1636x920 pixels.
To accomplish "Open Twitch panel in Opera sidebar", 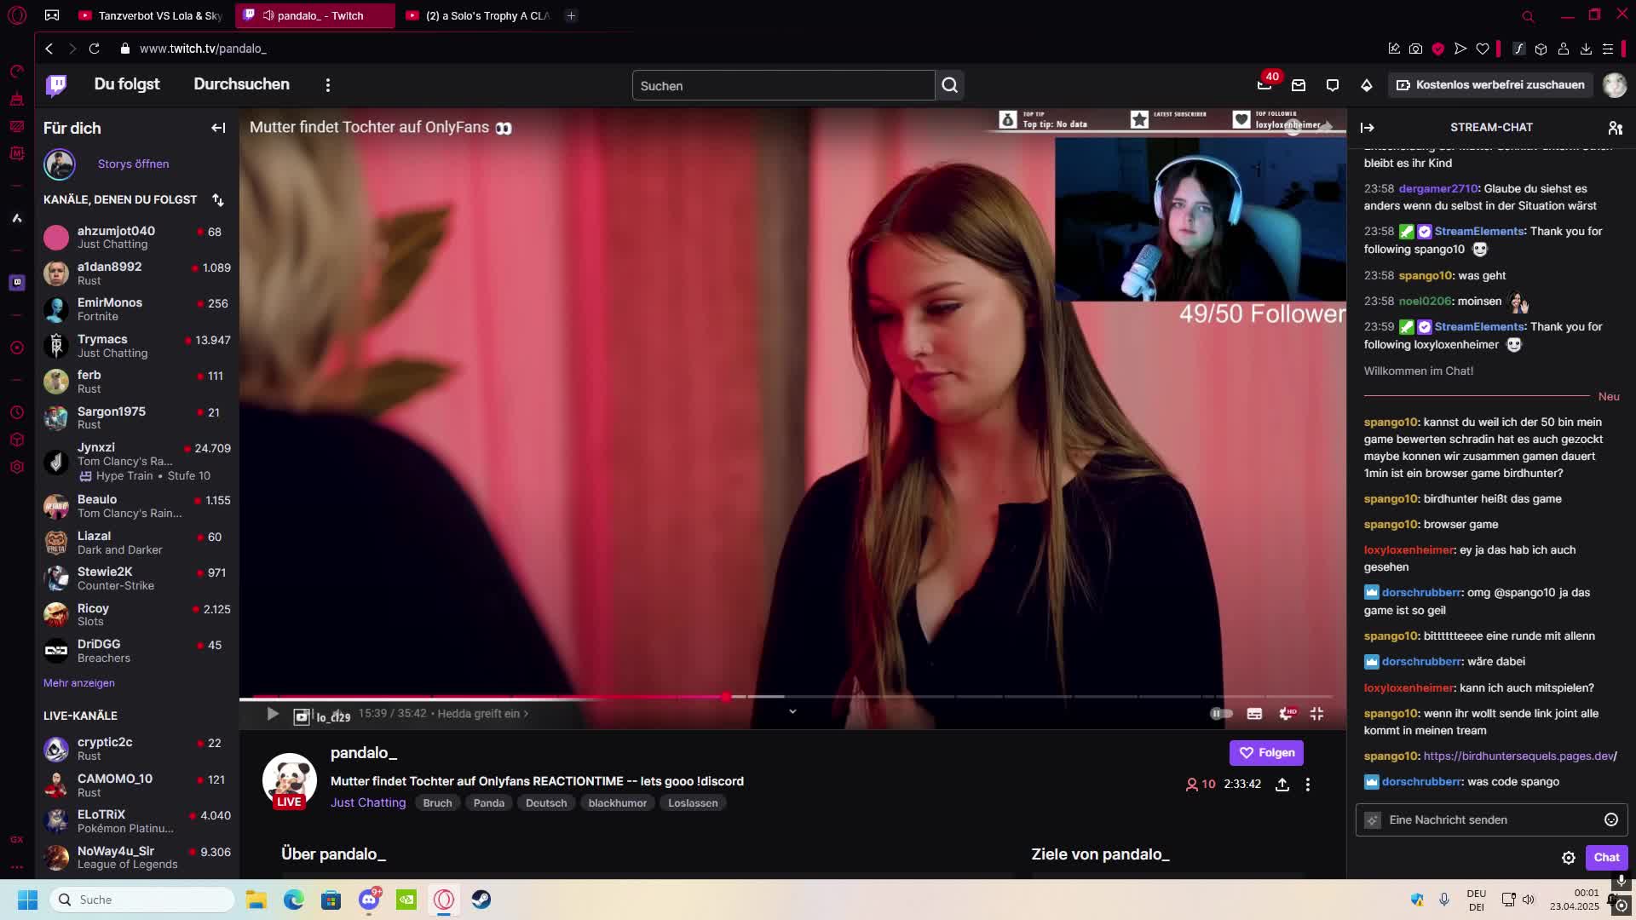I will click(x=17, y=283).
